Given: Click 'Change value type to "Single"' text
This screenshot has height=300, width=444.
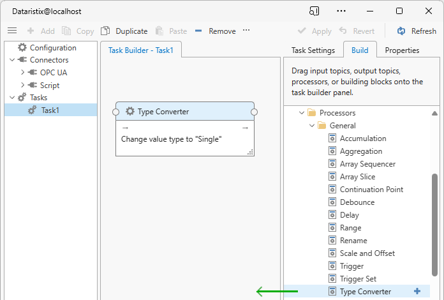Looking at the screenshot, I should point(172,139).
